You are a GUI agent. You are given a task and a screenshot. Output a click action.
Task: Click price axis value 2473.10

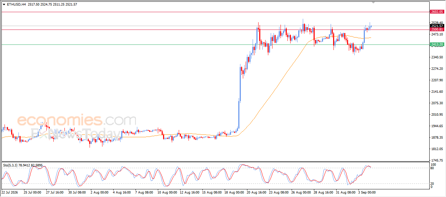click(x=437, y=34)
